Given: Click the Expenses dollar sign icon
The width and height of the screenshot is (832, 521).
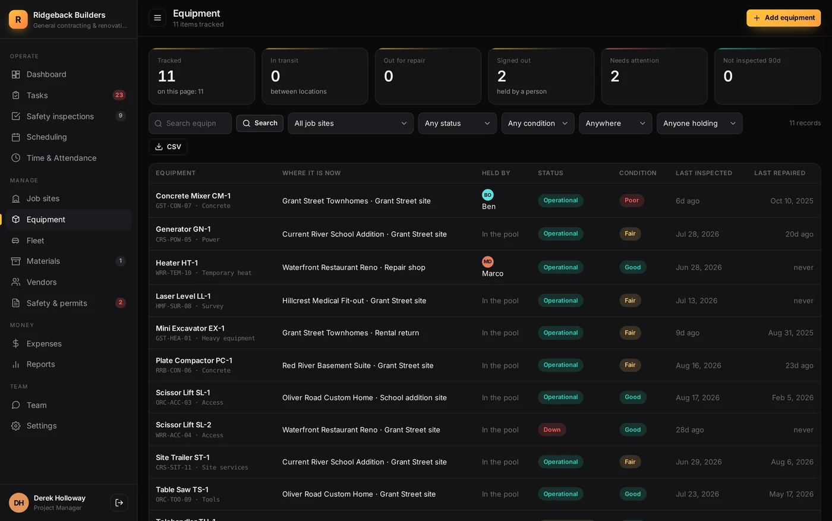Looking at the screenshot, I should pyautogui.click(x=16, y=343).
